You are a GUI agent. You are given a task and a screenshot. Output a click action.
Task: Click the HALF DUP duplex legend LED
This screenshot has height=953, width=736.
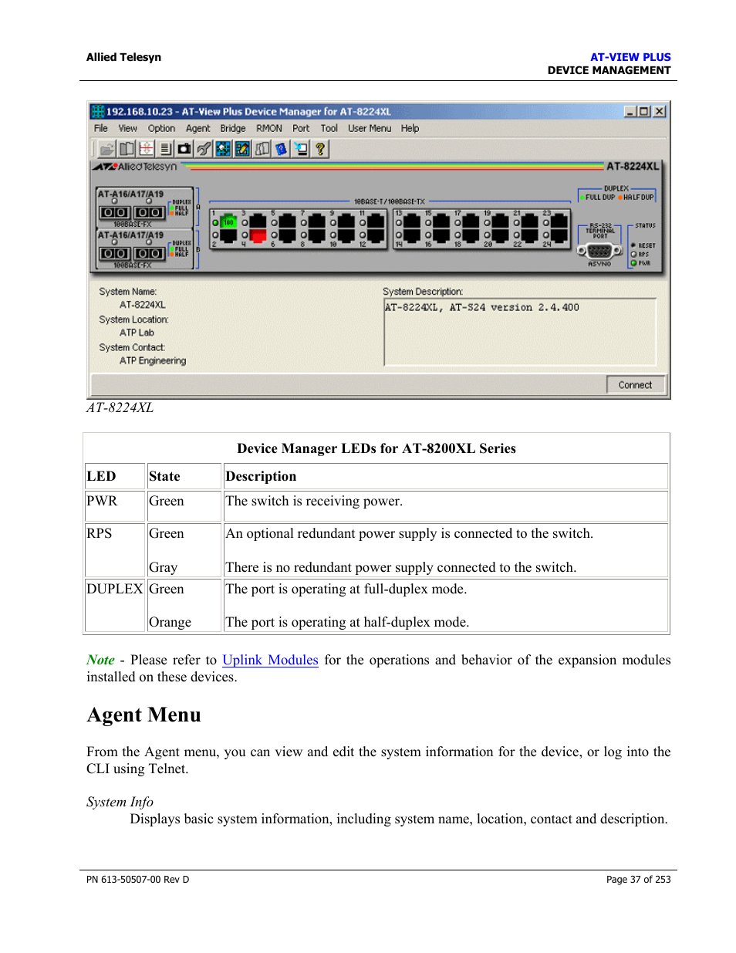(620, 198)
